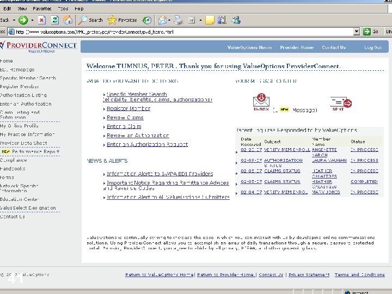Click Provider Home in top banner
Image resolution: width=392 pixels, height=294 pixels.
tap(297, 47)
